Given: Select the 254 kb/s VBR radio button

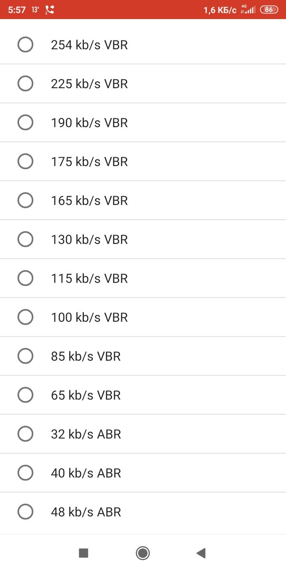Looking at the screenshot, I should pyautogui.click(x=25, y=45).
